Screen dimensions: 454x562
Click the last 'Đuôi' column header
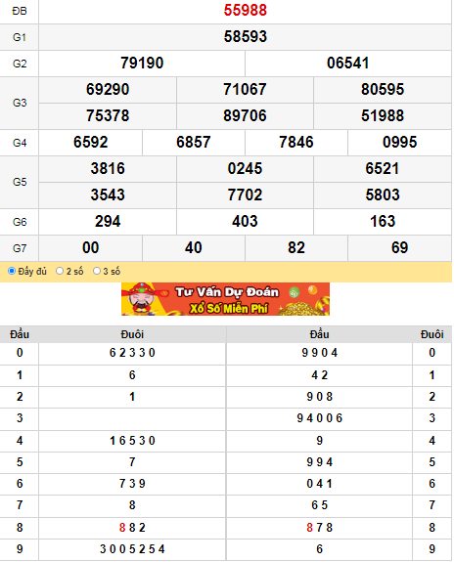click(x=432, y=334)
